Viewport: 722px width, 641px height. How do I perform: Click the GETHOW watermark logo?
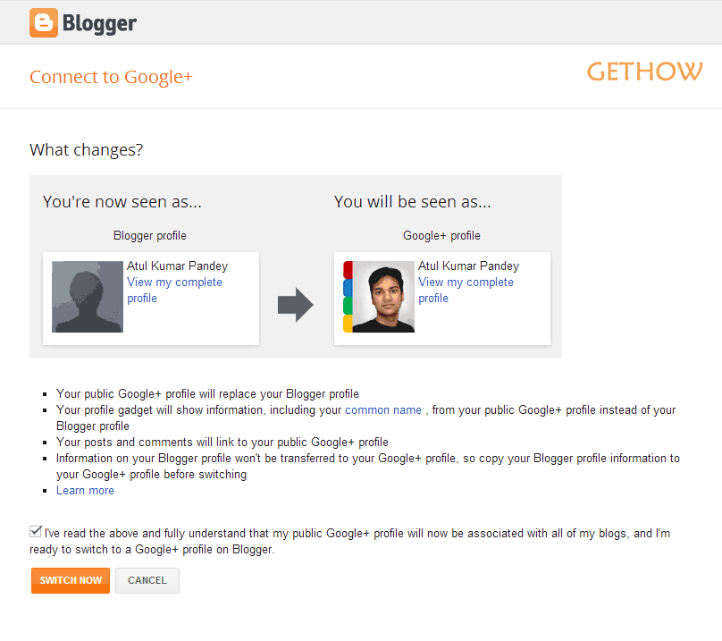click(644, 72)
